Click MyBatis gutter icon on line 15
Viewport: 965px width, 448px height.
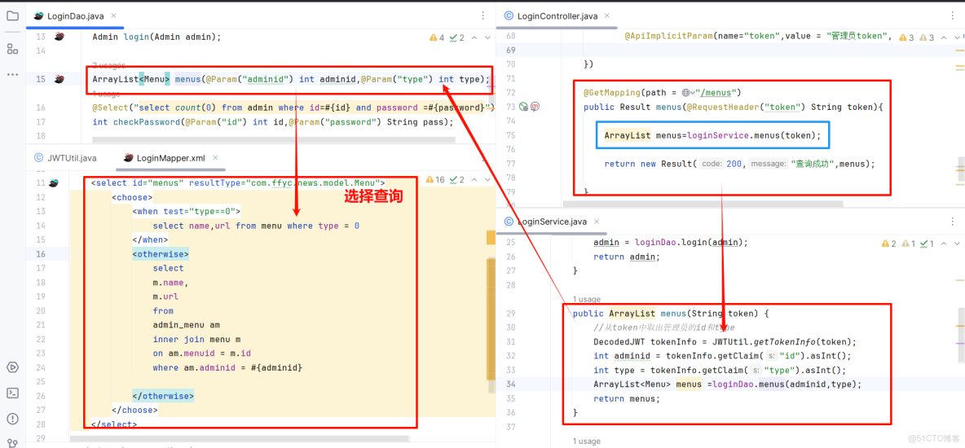59,79
